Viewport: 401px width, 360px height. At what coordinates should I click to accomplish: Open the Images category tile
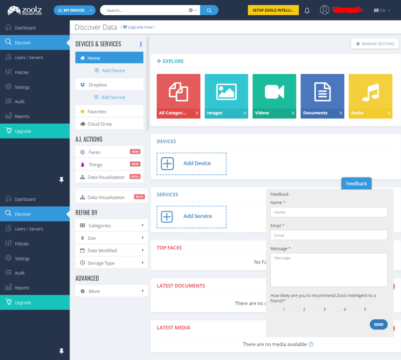coord(226,96)
